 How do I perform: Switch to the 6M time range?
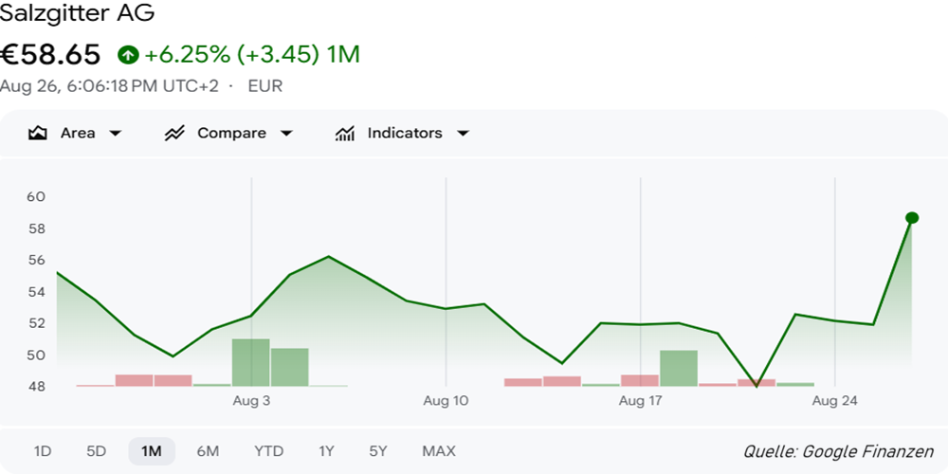pos(208,451)
